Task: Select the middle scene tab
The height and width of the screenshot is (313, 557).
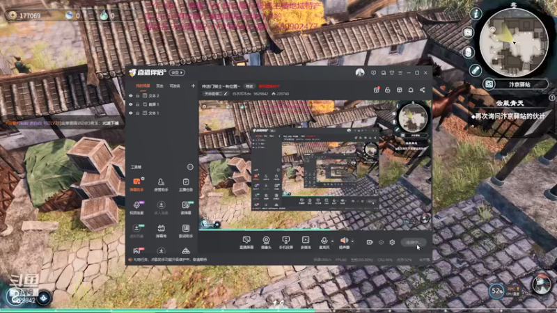Action: coord(160,86)
